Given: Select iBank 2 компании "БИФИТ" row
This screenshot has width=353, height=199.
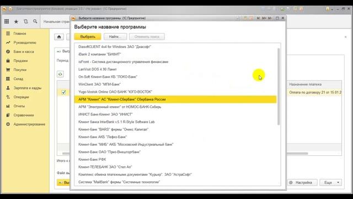Looking at the screenshot, I should 175,54.
